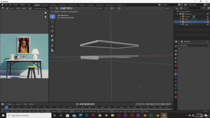Click the End frame 250 field

pyautogui.click(x=165, y=104)
